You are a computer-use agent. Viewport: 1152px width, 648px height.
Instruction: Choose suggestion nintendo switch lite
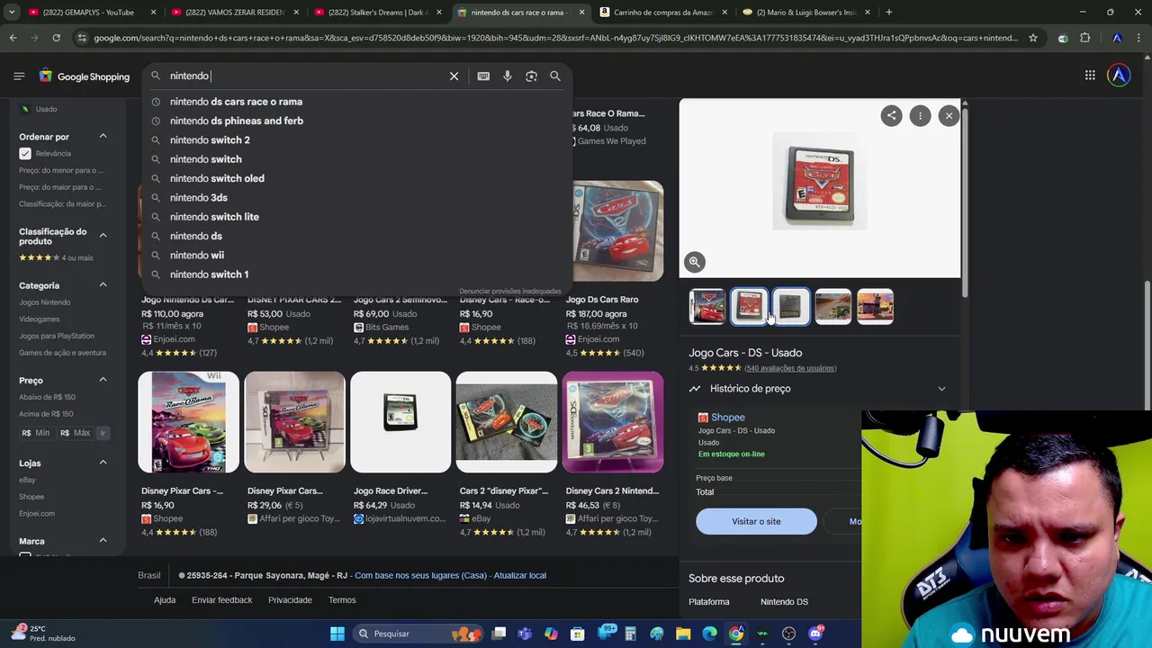pos(214,217)
